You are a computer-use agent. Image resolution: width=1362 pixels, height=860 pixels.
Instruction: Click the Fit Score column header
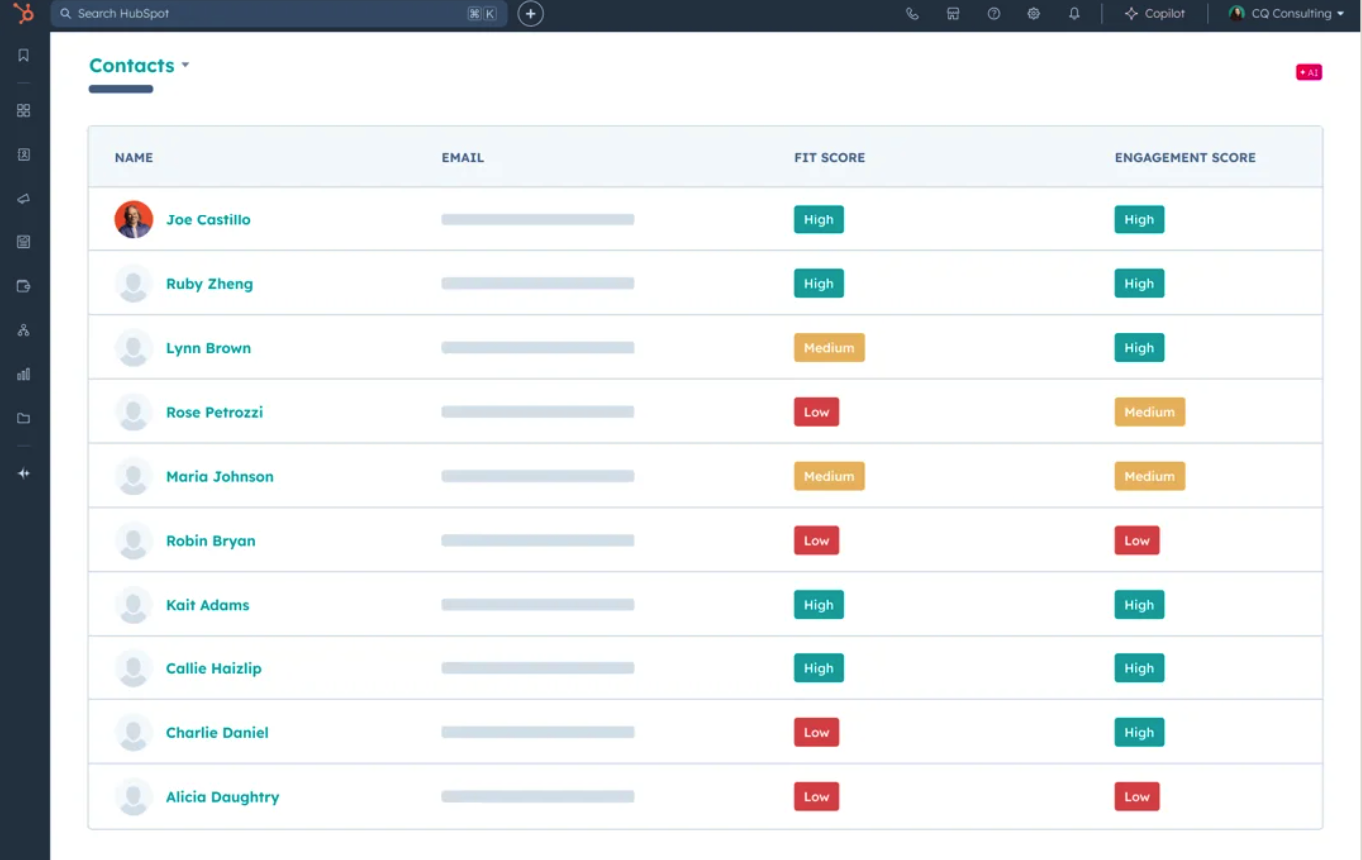[x=829, y=158]
